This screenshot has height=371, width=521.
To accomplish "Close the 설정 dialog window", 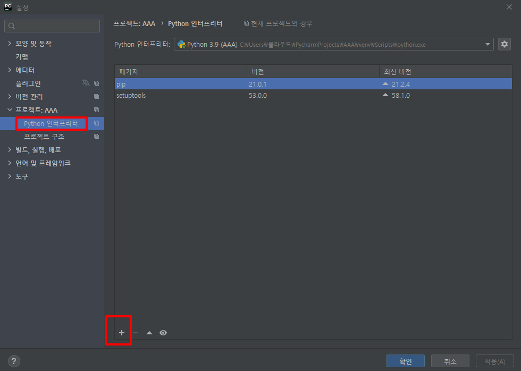I will click(x=509, y=7).
